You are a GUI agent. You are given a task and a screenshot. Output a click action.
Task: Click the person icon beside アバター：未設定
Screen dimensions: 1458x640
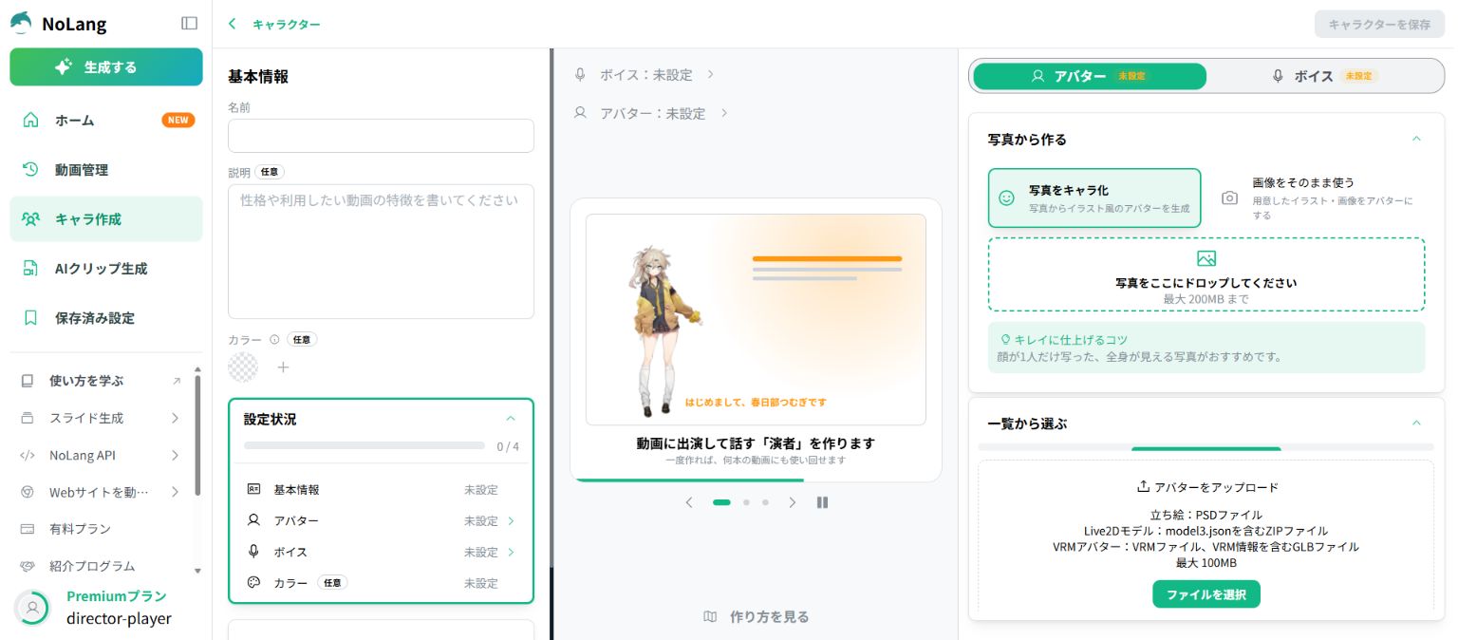point(580,112)
